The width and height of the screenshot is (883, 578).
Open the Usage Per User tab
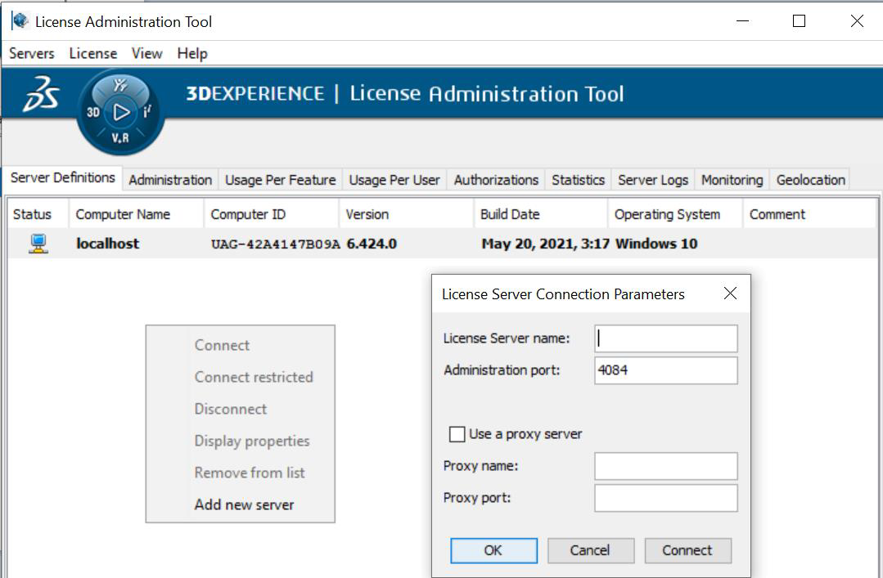click(394, 180)
